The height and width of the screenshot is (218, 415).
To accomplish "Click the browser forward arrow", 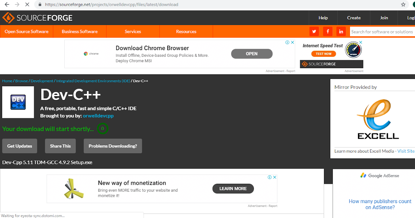I will point(17,5).
